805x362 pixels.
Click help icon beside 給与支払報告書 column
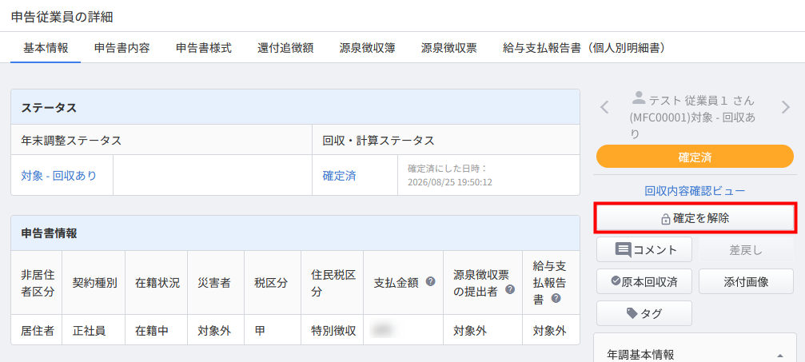pos(556,298)
